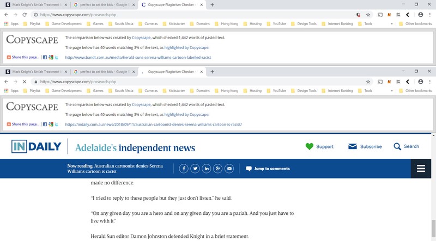Go back in the browser window showing the bandt.com.au link
This screenshot has width=436, height=241.
click(7, 15)
